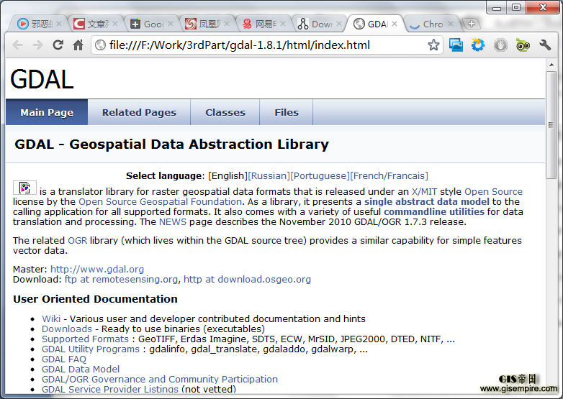Open the browser home page icon
This screenshot has width=563, height=399.
pos(78,45)
